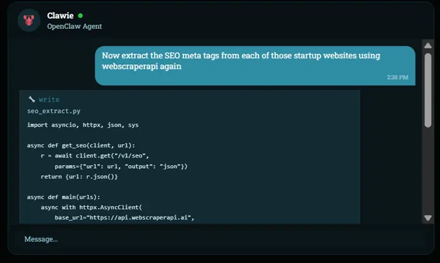
Task: Click the params url output json line
Action: point(121,166)
